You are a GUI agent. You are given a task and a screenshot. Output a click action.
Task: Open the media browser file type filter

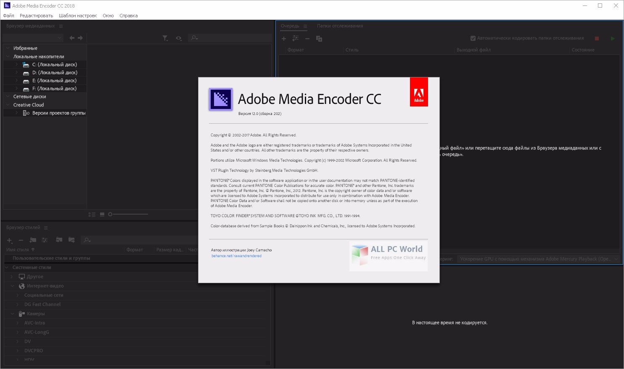tap(165, 38)
